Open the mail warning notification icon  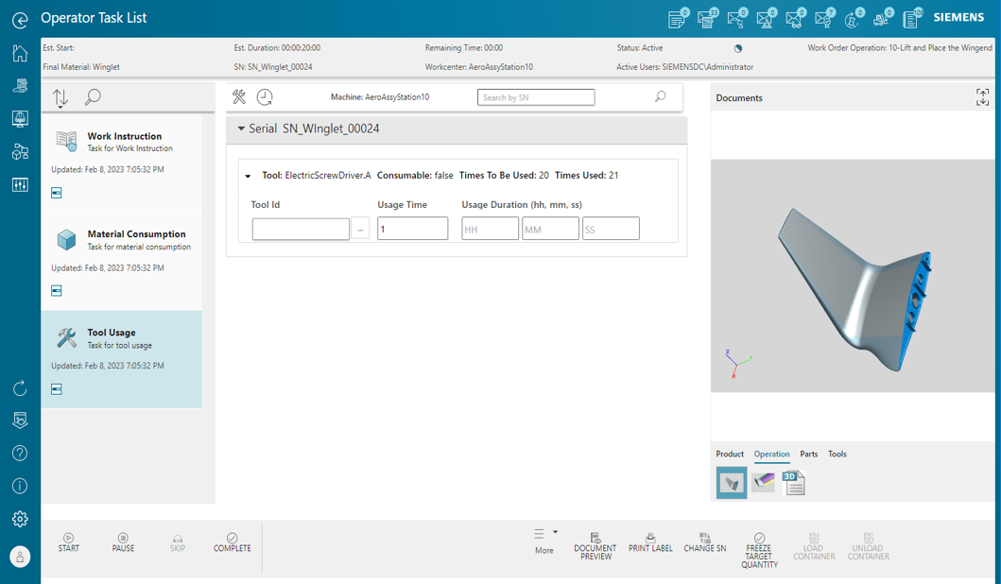[765, 19]
